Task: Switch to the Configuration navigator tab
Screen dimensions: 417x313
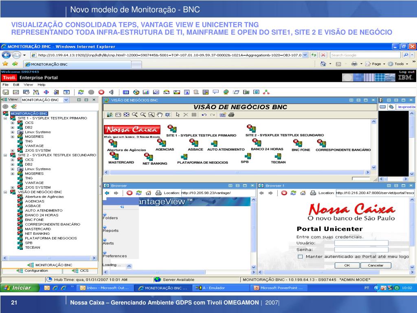Action: [32, 271]
